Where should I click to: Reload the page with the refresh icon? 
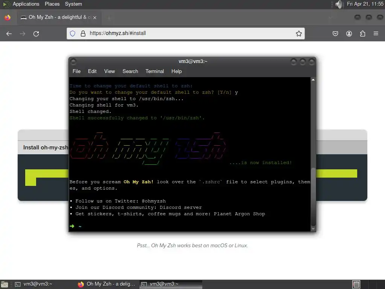click(x=36, y=33)
